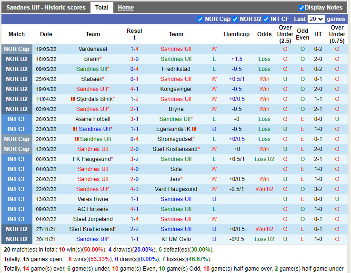The height and width of the screenshot is (273, 351).
Task: Click the KFUM Oslo team link
Action: coord(176,239)
